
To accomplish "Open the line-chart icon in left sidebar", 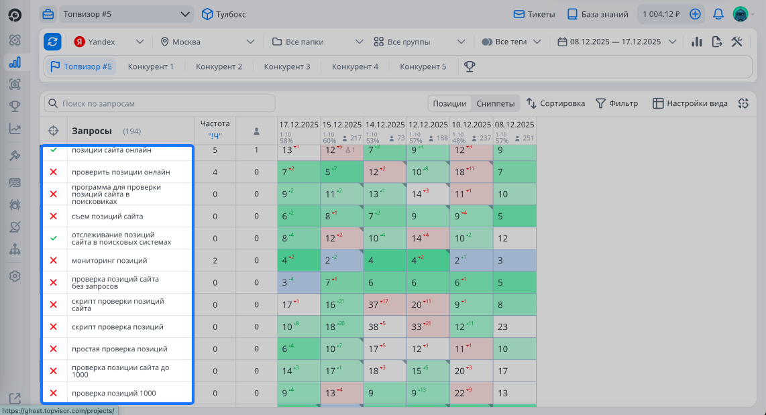I will [x=15, y=129].
